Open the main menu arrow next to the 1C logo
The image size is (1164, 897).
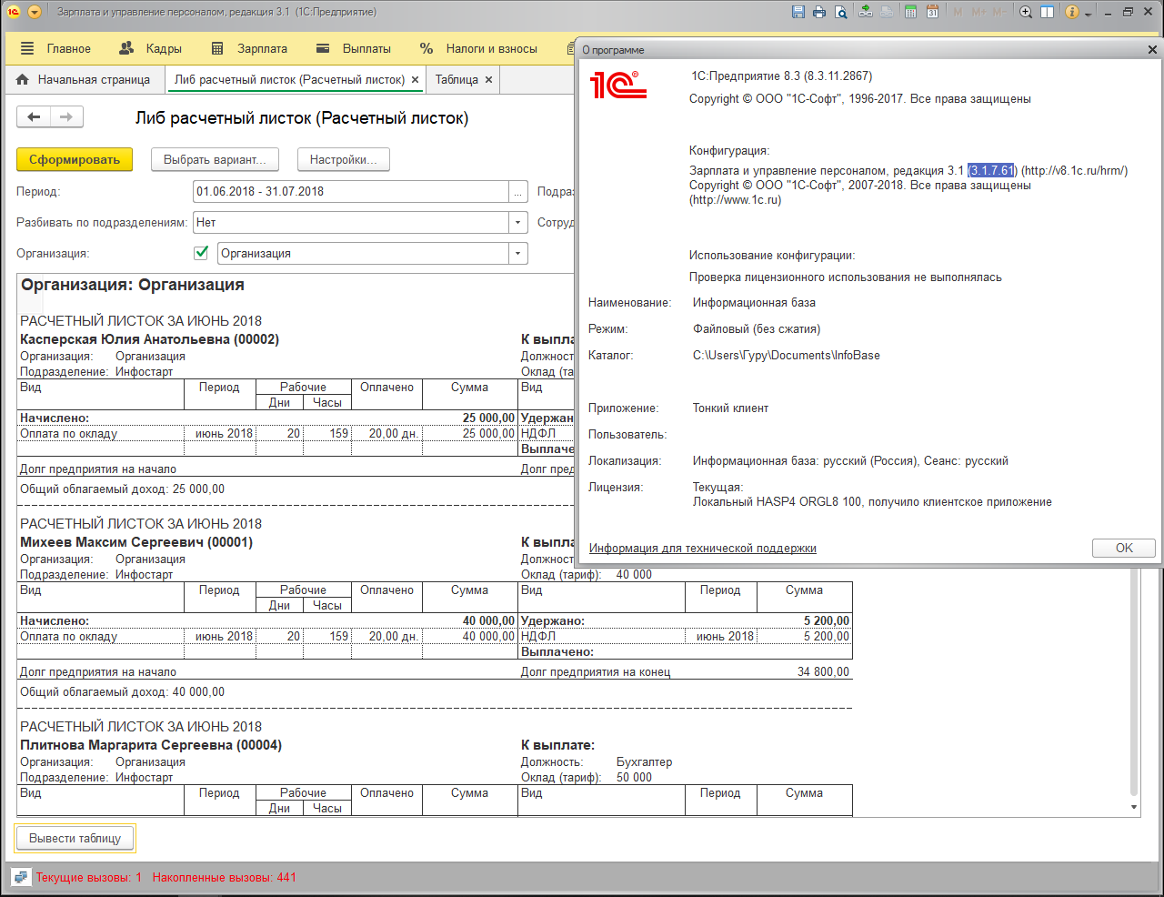tap(35, 12)
